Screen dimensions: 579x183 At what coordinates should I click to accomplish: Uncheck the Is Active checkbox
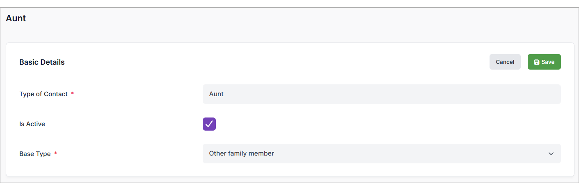(209, 124)
